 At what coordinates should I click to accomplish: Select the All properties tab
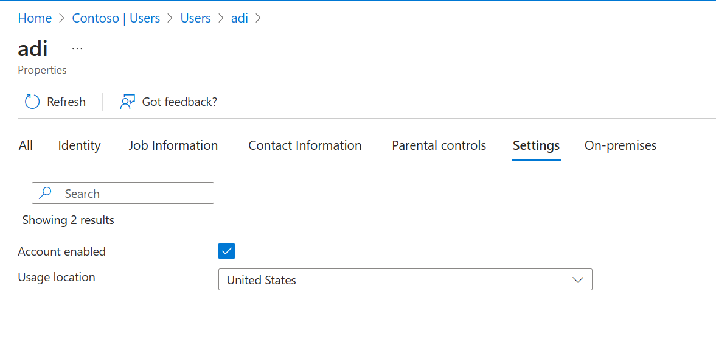click(26, 145)
